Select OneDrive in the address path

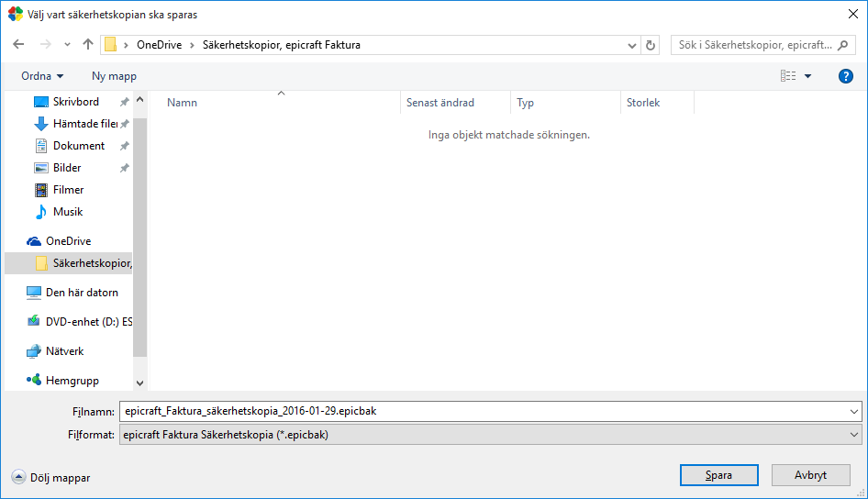coord(159,45)
